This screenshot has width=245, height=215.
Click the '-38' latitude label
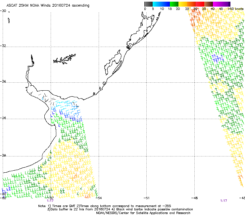tap(3, 155)
